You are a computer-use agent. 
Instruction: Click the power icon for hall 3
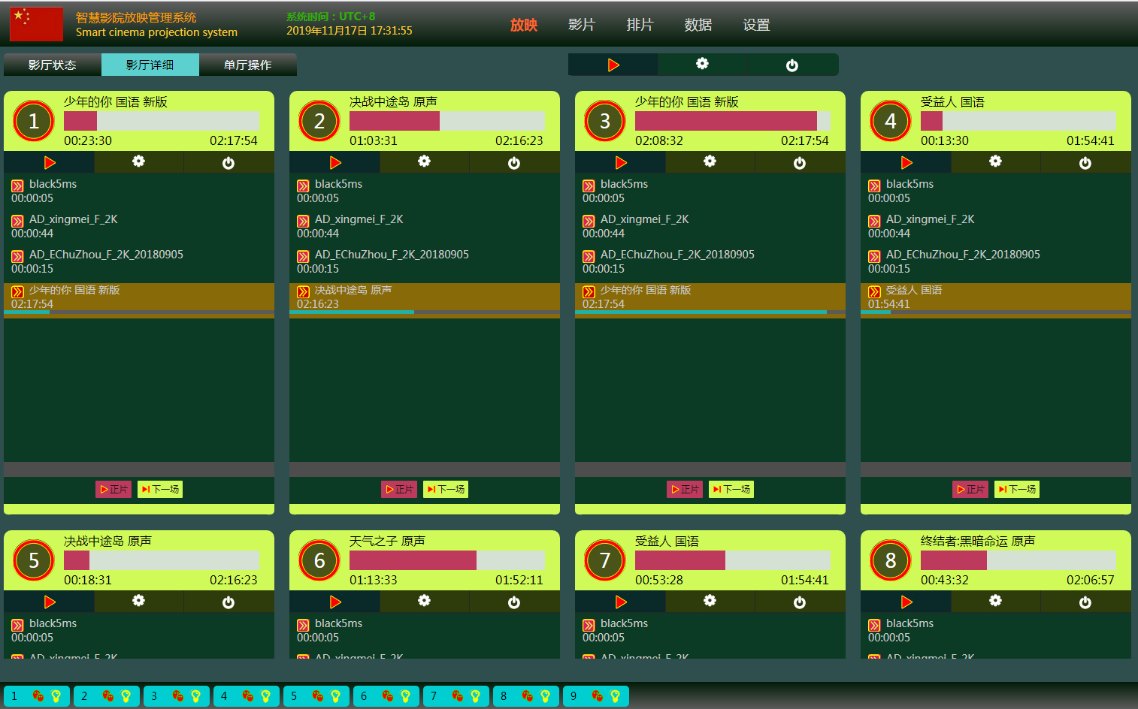tap(800, 163)
